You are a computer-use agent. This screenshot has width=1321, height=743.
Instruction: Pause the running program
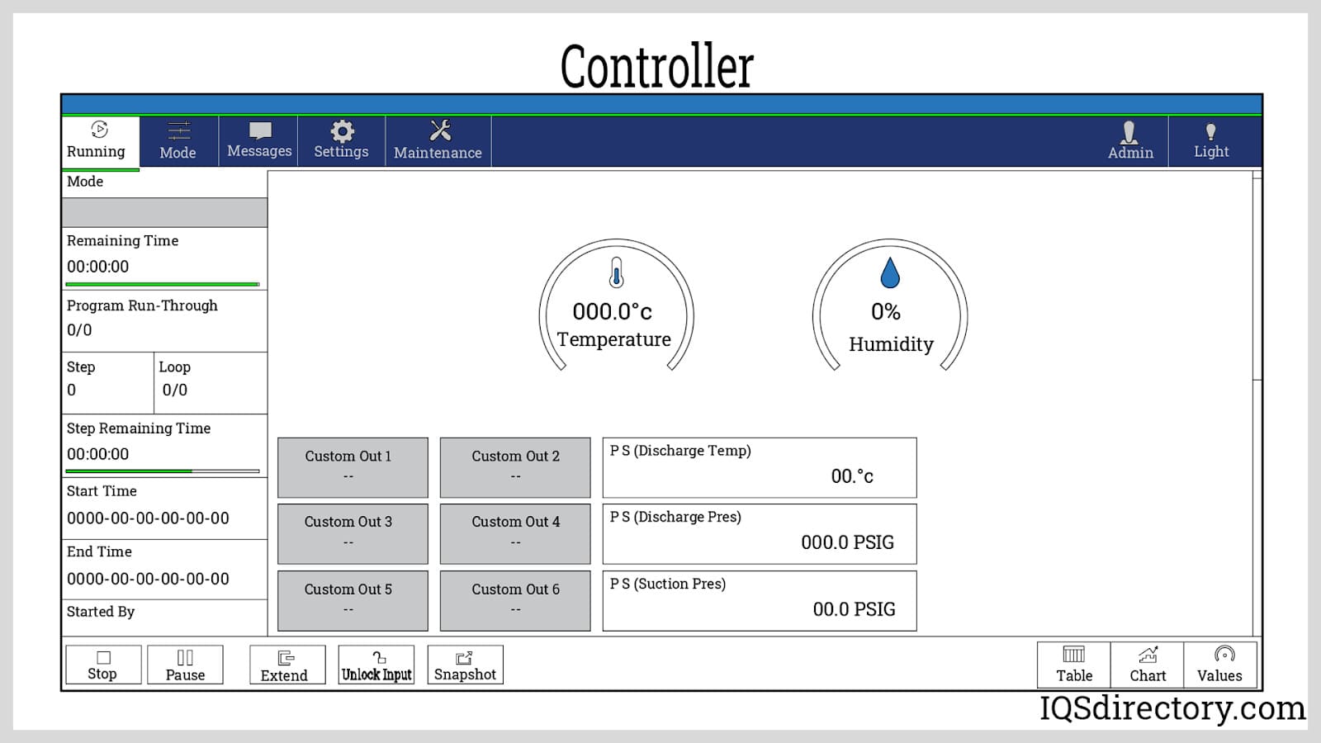(185, 665)
